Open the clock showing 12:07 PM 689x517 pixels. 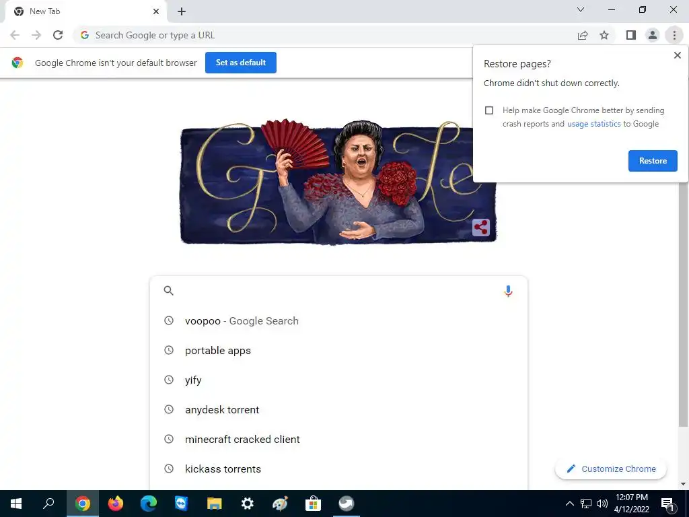(x=631, y=504)
